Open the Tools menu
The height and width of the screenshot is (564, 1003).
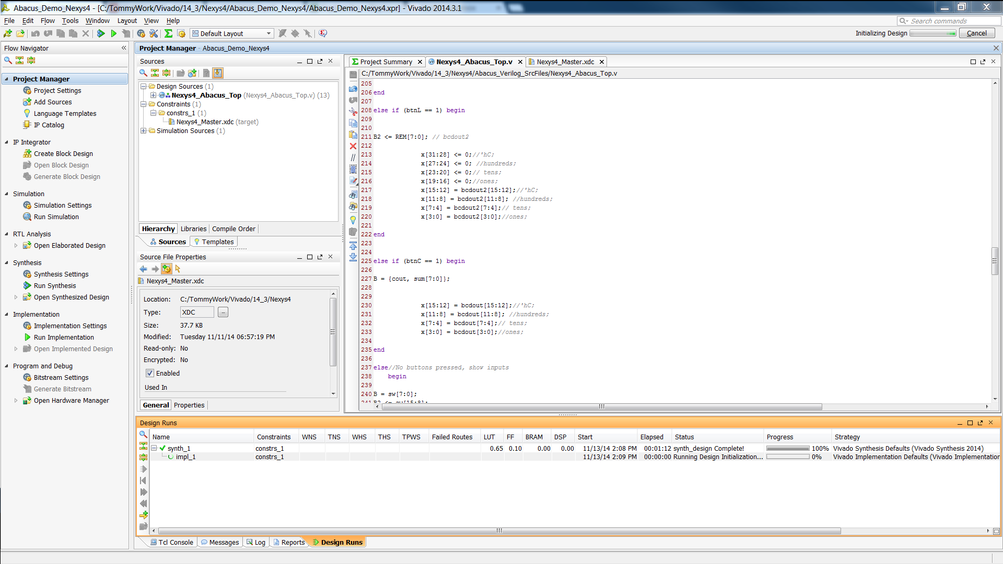[70, 21]
